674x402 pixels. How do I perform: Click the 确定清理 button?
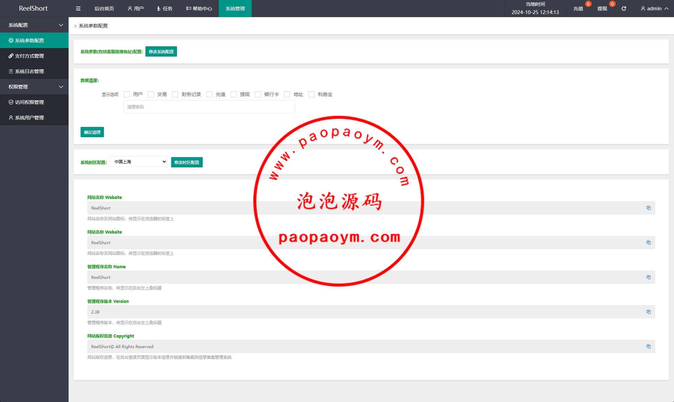[92, 132]
